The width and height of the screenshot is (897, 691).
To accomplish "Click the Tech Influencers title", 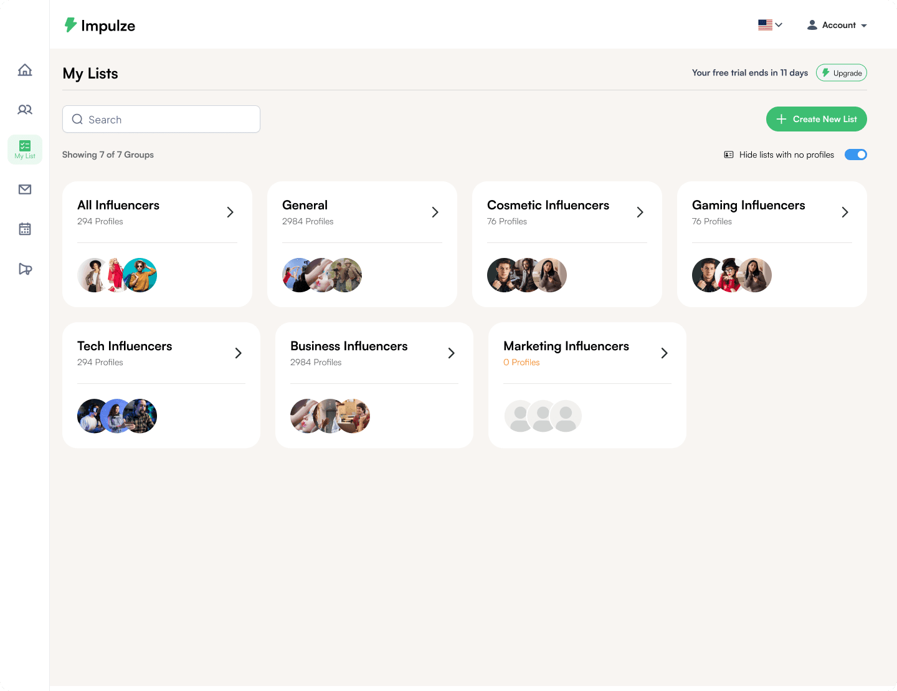I will pos(125,346).
